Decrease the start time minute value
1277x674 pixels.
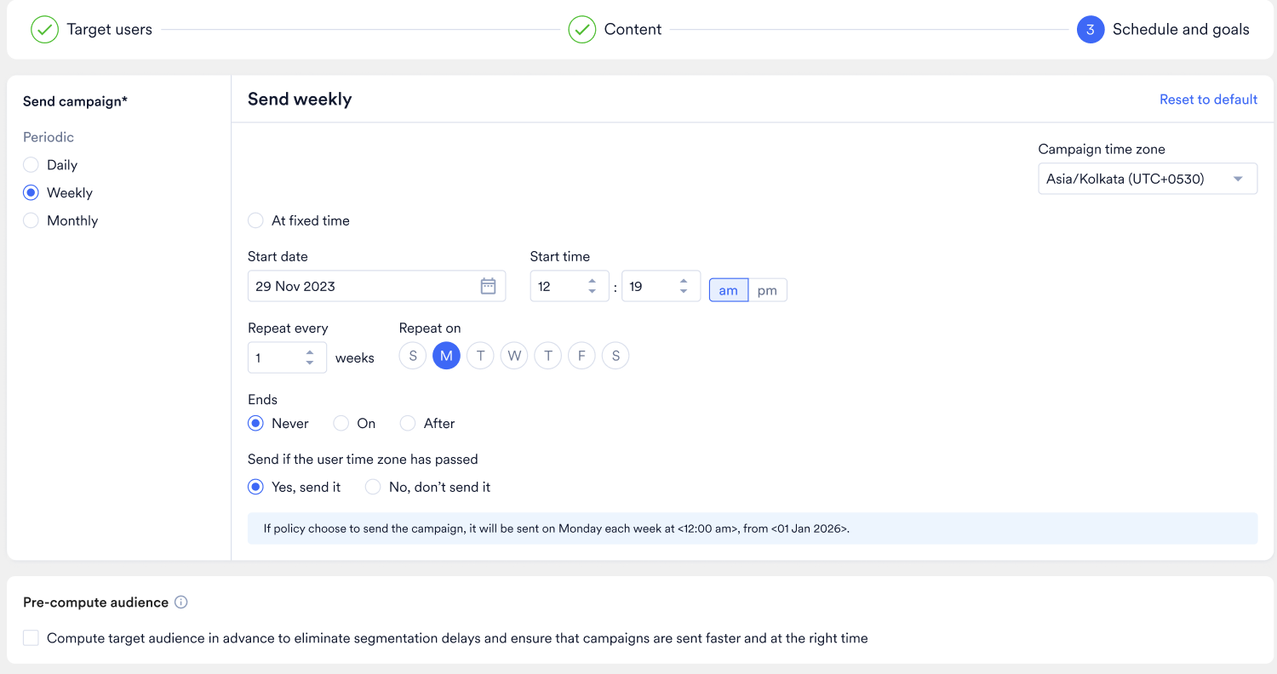coord(684,292)
